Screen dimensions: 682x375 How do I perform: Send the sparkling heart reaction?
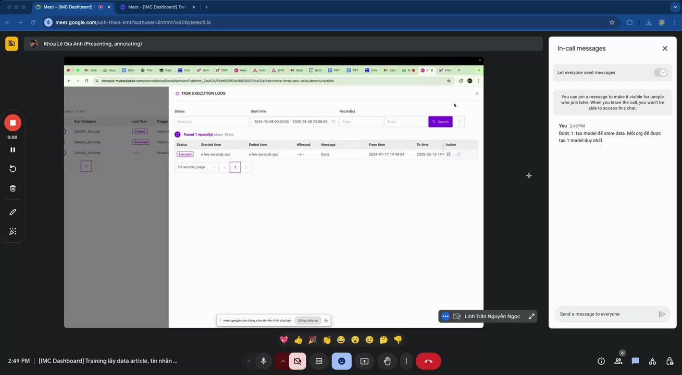point(284,340)
